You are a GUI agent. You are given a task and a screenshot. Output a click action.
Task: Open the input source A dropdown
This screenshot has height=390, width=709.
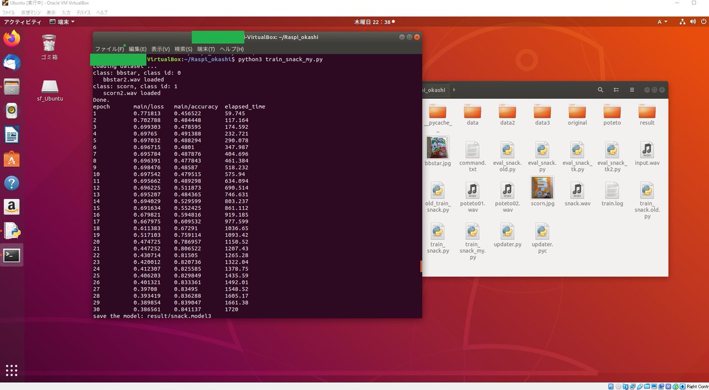pyautogui.click(x=663, y=22)
